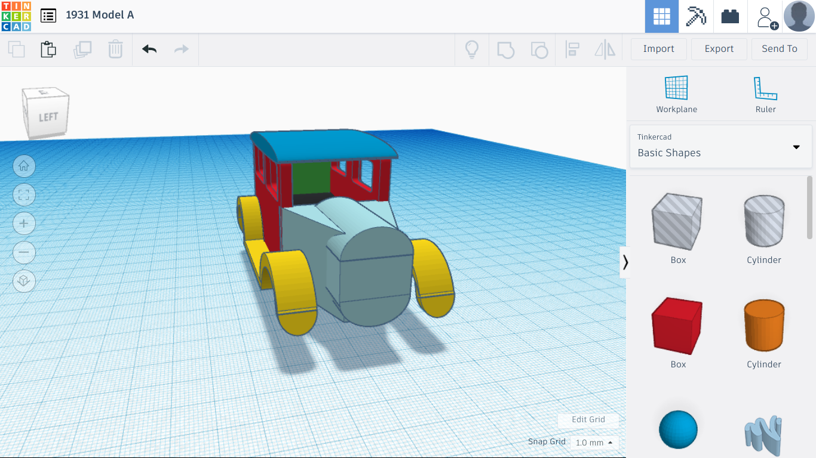The height and width of the screenshot is (458, 816).
Task: Click the invite collaborator icon
Action: (x=766, y=17)
